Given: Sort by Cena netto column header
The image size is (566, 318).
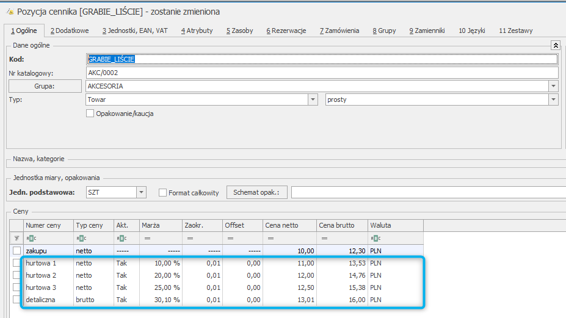Looking at the screenshot, I should [x=289, y=225].
